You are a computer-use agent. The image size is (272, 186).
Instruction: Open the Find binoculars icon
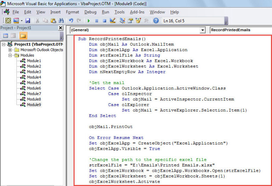61,21
